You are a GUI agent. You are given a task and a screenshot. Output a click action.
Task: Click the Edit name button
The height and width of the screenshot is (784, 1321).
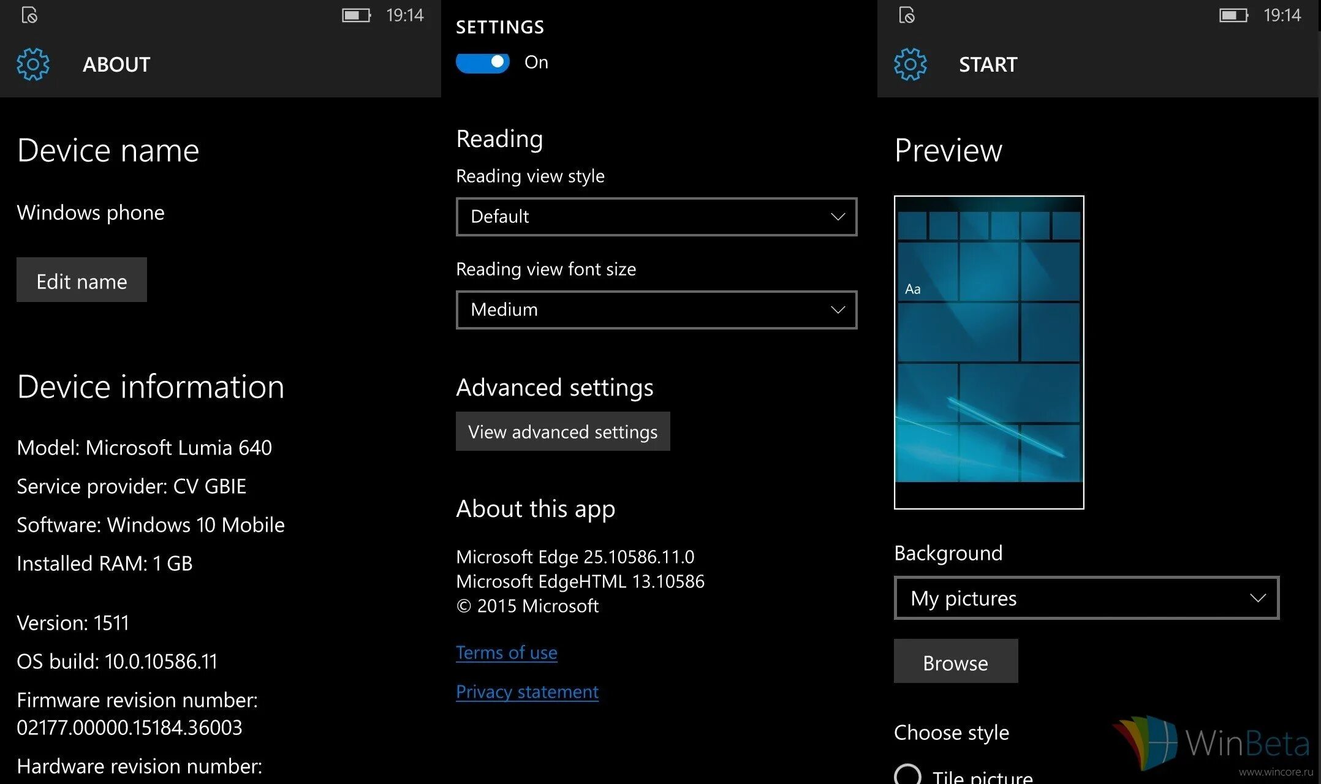pos(81,280)
